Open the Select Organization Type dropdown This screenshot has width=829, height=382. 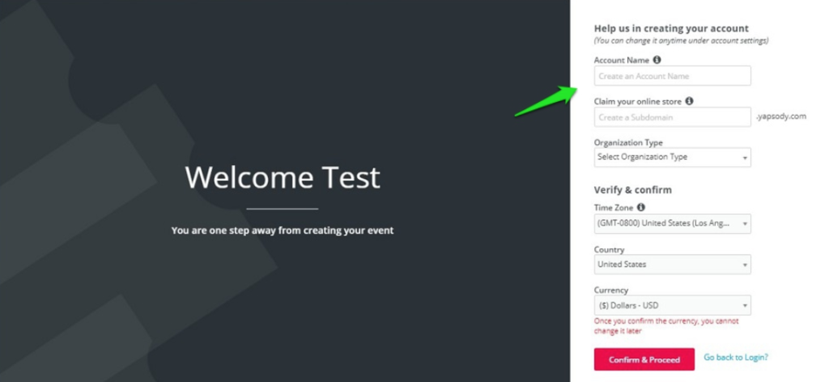[x=672, y=157]
